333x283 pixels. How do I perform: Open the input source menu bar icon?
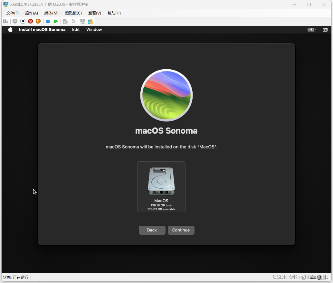325,30
